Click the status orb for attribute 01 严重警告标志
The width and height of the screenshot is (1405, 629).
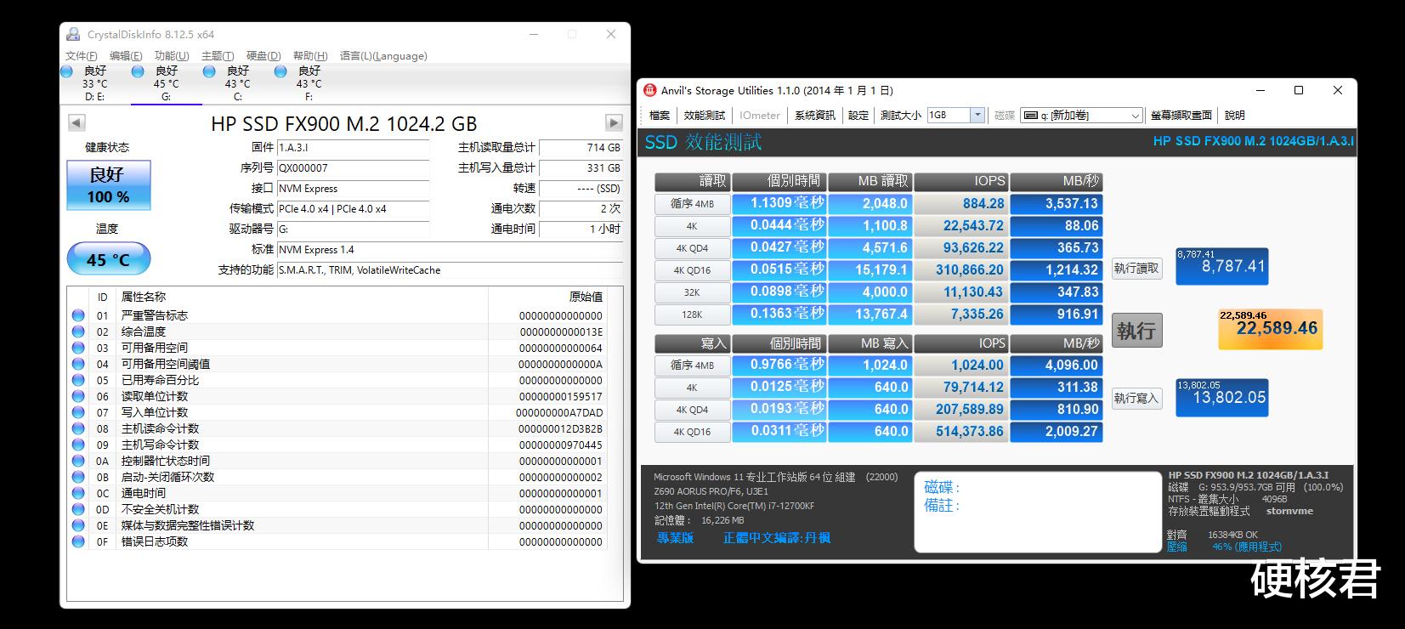point(78,315)
